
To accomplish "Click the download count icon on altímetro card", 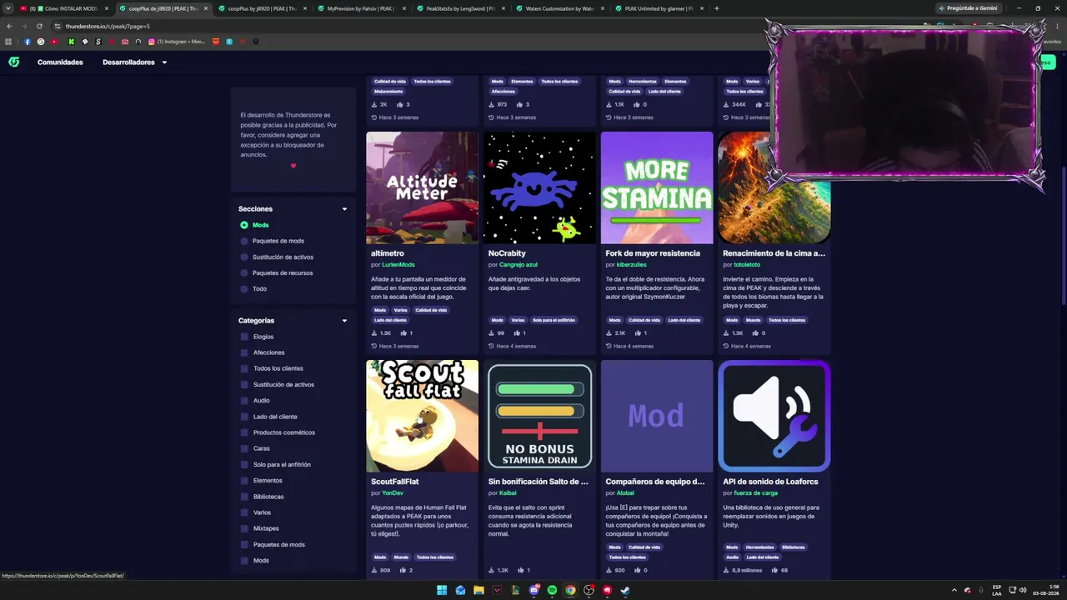I will (x=373, y=333).
